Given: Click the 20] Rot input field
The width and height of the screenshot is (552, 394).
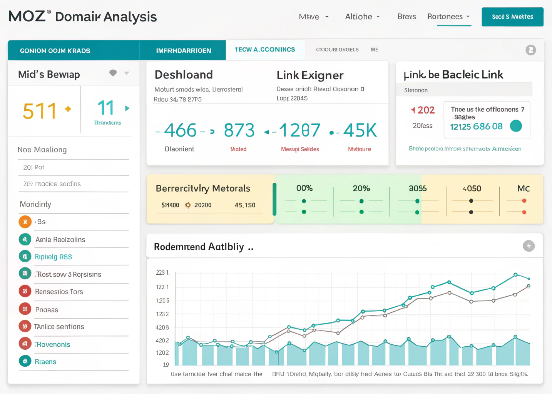Looking at the screenshot, I should coord(74,167).
